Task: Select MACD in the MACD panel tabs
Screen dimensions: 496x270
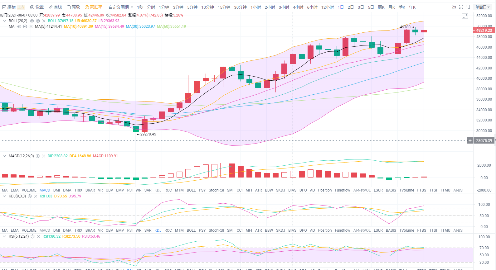Action: 45,190
